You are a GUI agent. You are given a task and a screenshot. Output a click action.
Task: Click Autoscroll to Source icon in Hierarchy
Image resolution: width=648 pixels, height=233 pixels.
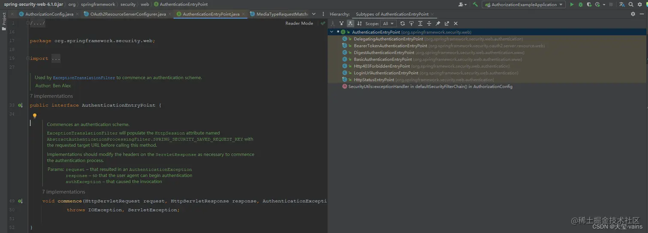tap(411, 24)
